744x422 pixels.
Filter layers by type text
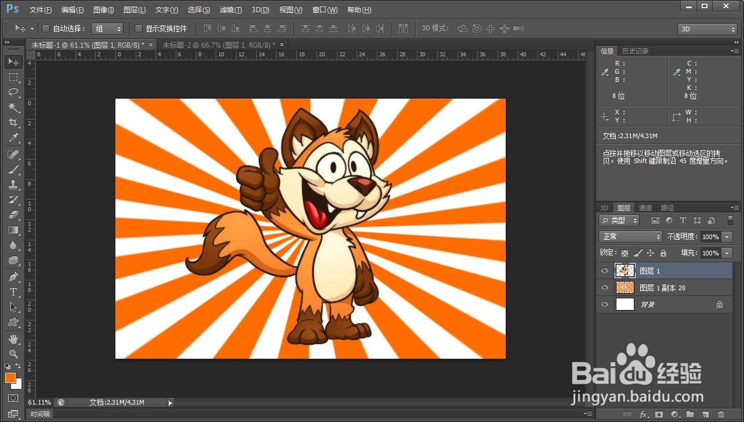tap(683, 221)
